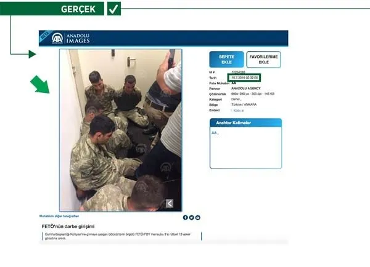
Task: Click the green GERÇEK checkmark icon
Action: pos(114,9)
